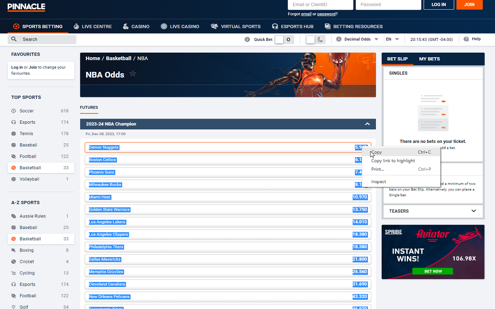495x309 pixels.
Task: Open Help via the question mark icon
Action: (x=466, y=39)
